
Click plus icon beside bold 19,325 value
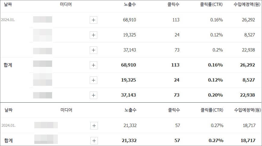(93, 80)
